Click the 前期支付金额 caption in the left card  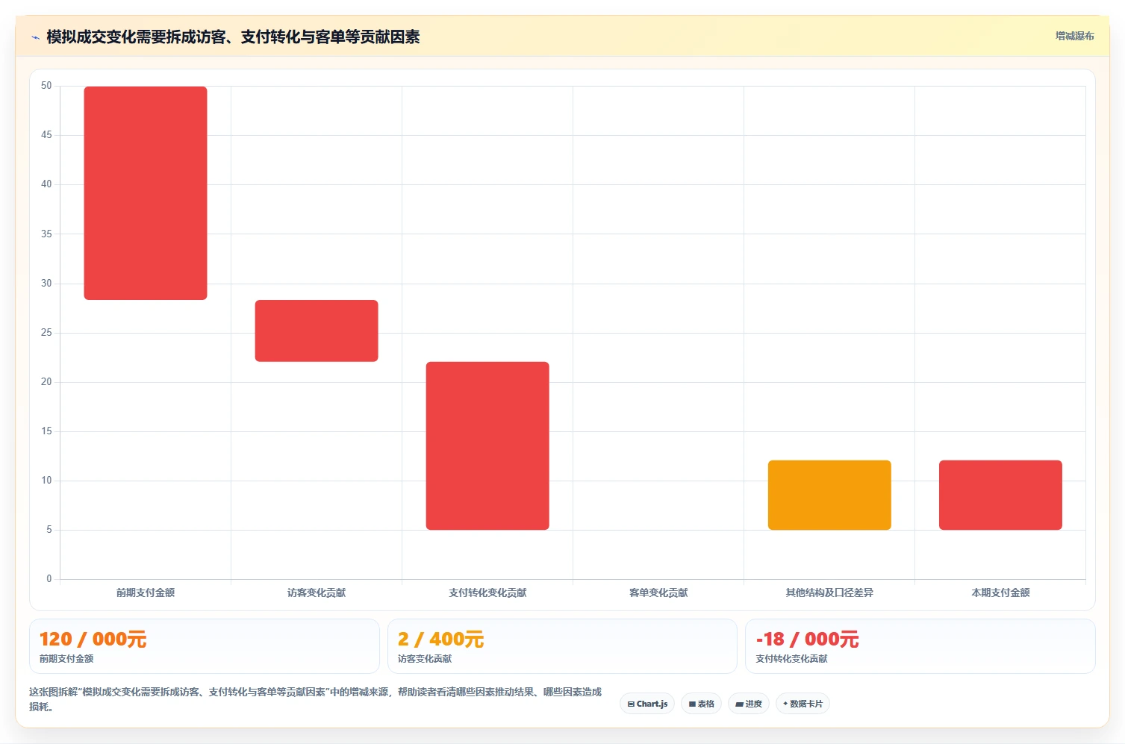click(x=66, y=659)
